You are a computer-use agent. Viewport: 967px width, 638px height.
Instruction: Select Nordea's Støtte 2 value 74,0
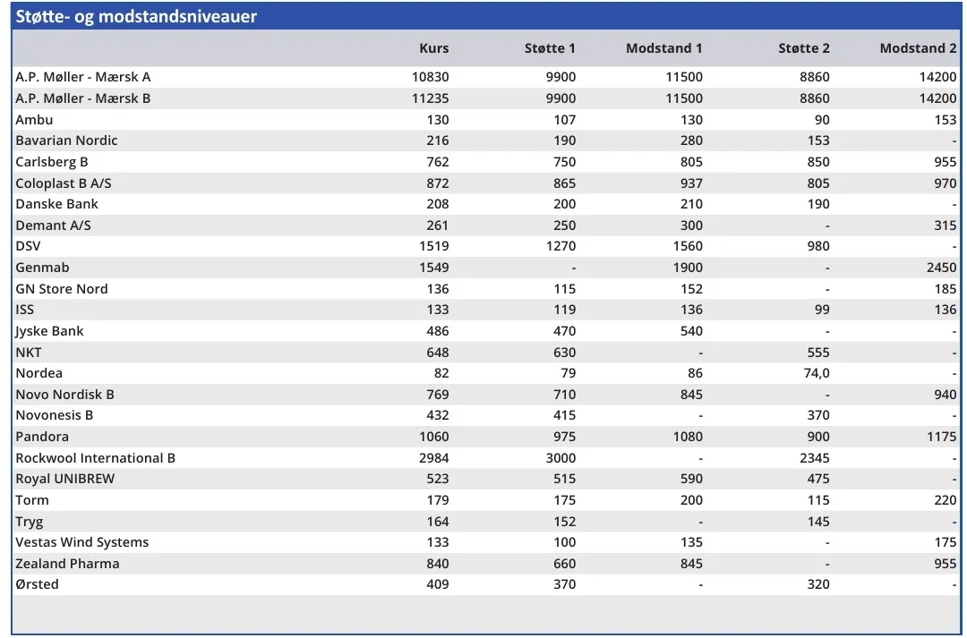pos(816,373)
